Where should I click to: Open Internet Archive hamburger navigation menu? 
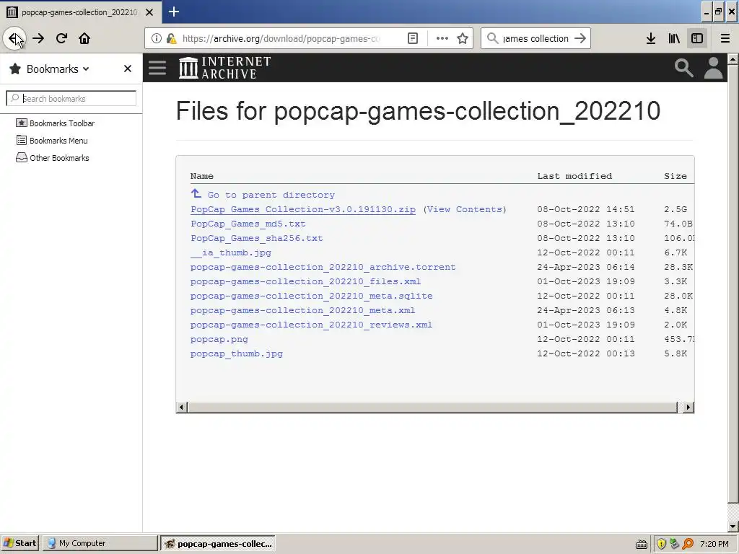(157, 67)
